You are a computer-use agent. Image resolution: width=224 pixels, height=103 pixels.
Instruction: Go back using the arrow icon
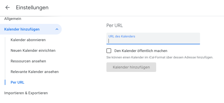tap(7, 7)
